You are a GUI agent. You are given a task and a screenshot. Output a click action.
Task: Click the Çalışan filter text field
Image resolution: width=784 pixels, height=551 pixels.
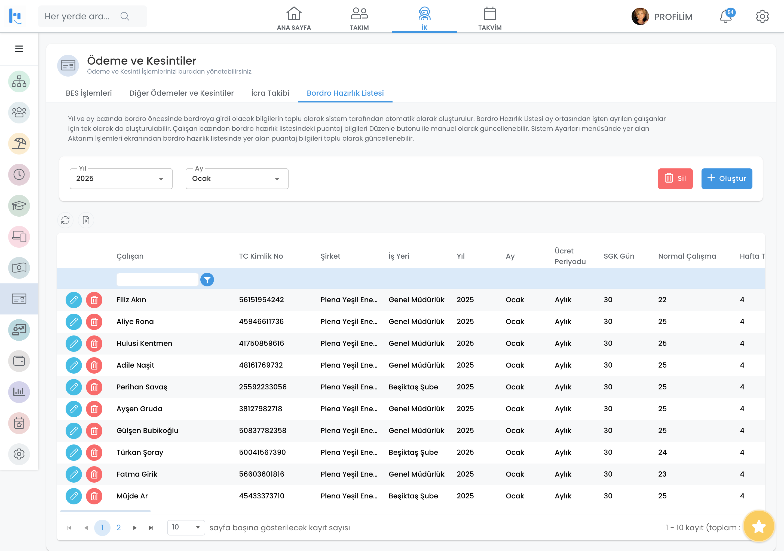tap(157, 280)
